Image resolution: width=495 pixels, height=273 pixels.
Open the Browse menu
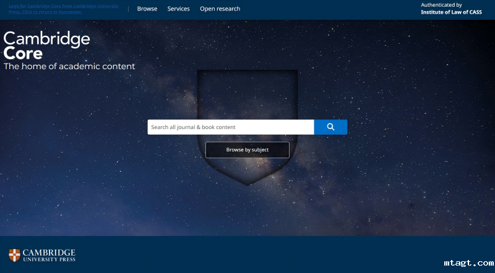coord(147,9)
